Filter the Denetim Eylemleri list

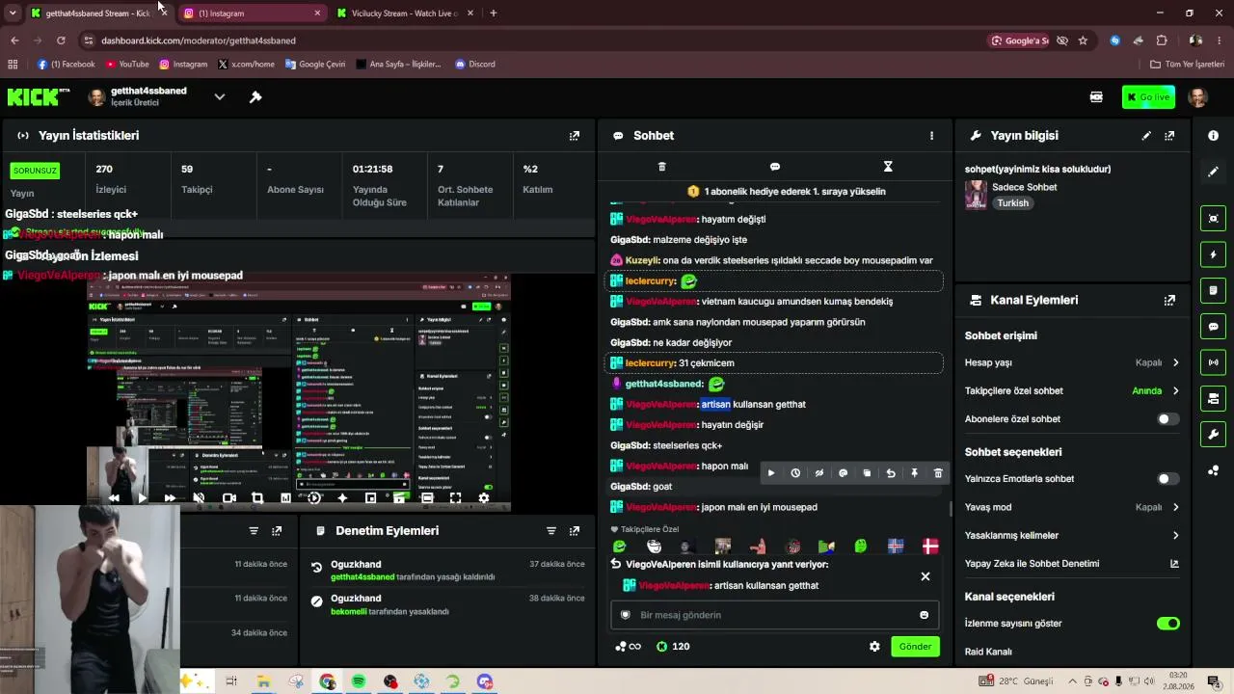[x=551, y=531]
